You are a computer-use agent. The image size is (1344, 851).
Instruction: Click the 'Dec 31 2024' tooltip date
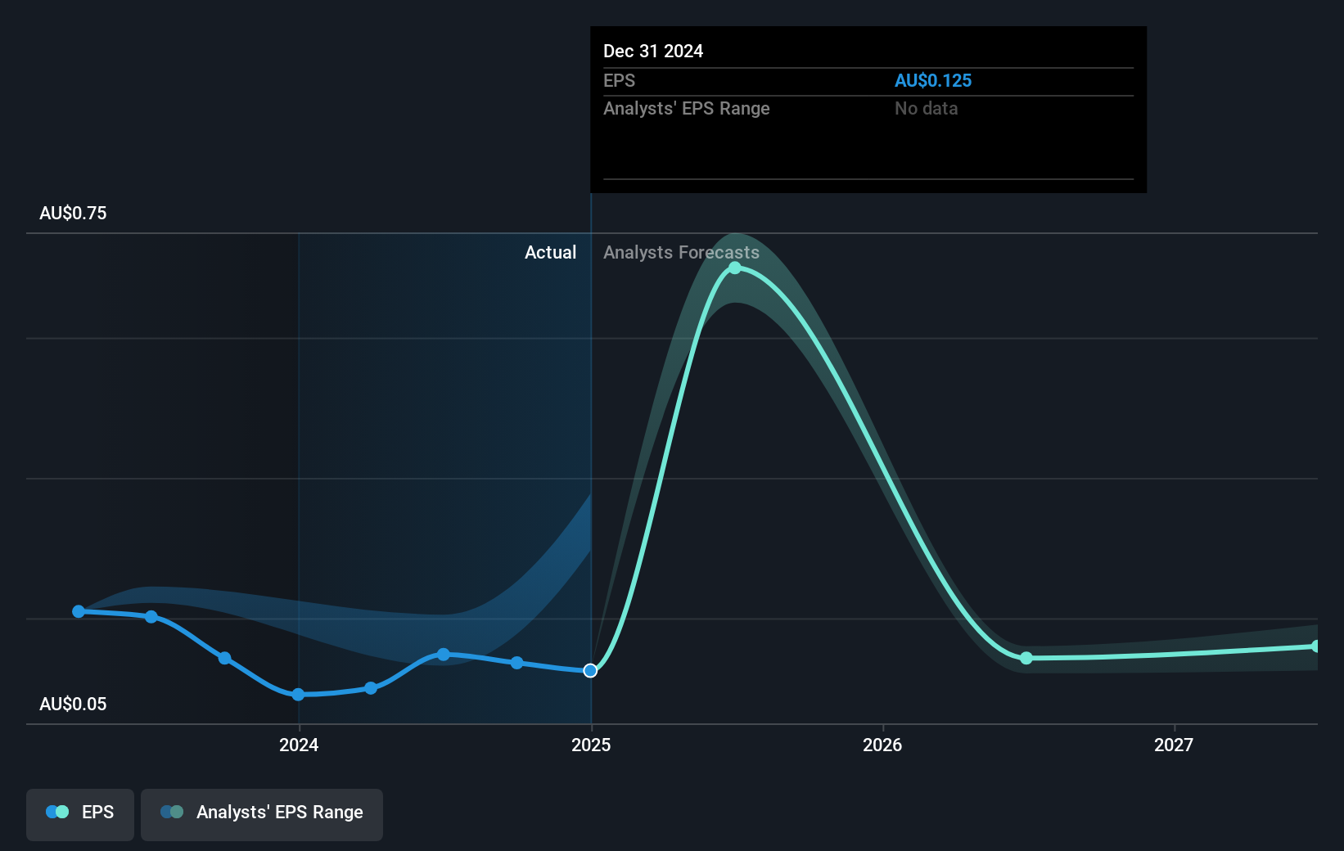pyautogui.click(x=653, y=51)
